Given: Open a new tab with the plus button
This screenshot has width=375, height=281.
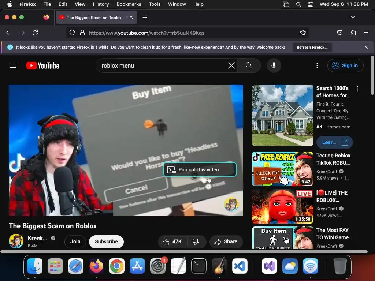Looking at the screenshot, I should point(145,18).
